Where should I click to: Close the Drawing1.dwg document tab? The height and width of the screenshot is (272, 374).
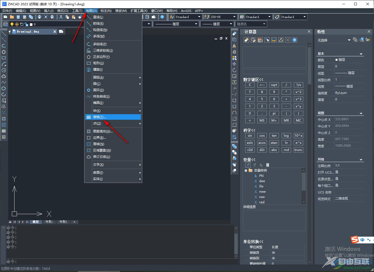pyautogui.click(x=55, y=31)
